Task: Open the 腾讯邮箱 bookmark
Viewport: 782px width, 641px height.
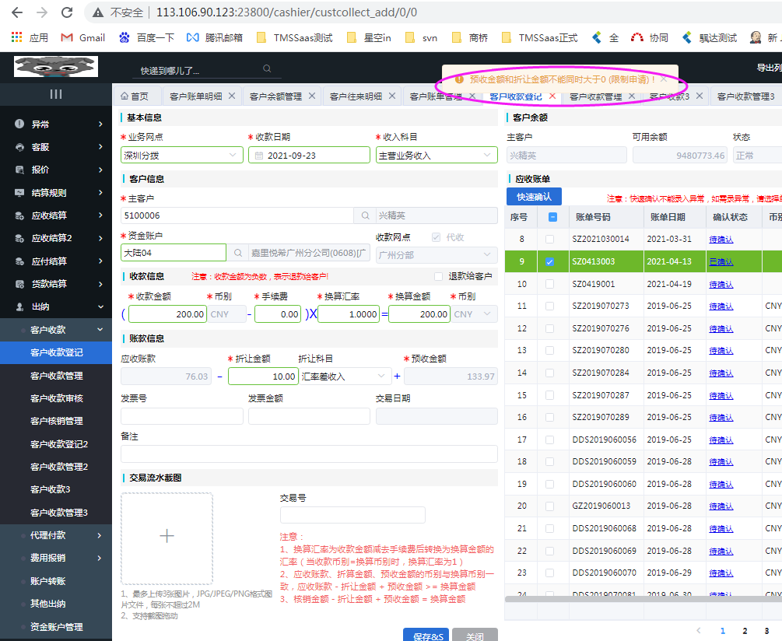Action: coord(215,38)
